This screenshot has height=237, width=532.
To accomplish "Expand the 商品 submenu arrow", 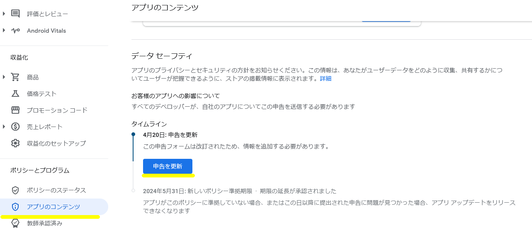I will tap(4, 77).
